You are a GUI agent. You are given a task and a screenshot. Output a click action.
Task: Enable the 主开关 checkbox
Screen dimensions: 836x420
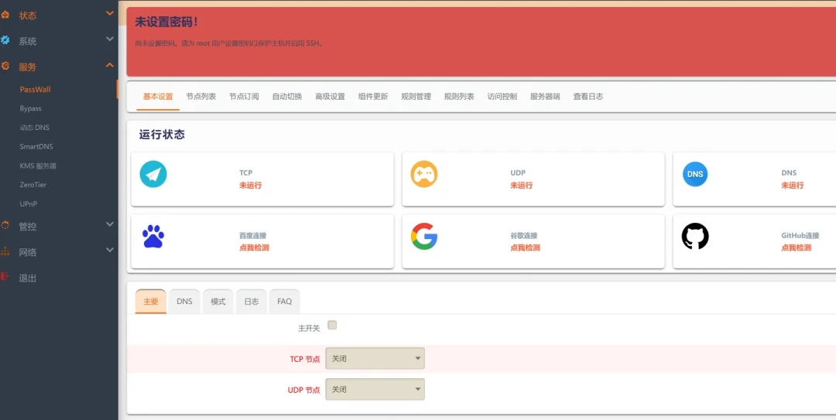[332, 325]
